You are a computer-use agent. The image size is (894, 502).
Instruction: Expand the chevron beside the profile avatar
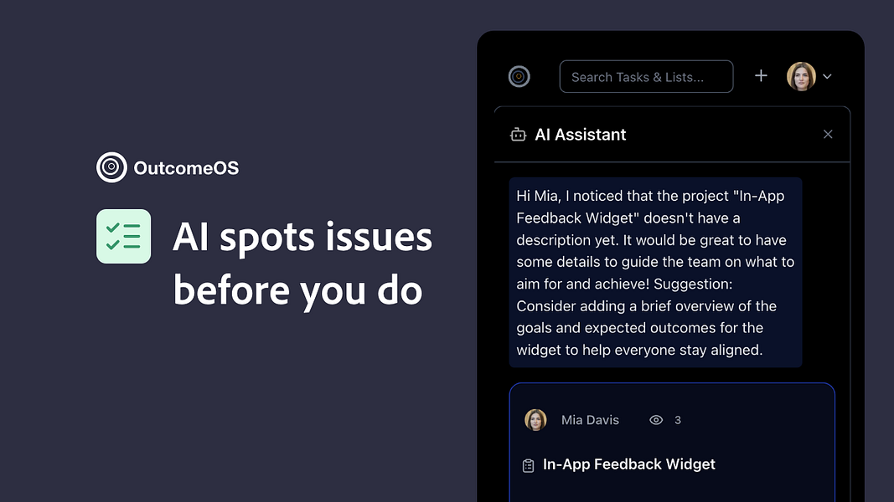827,76
